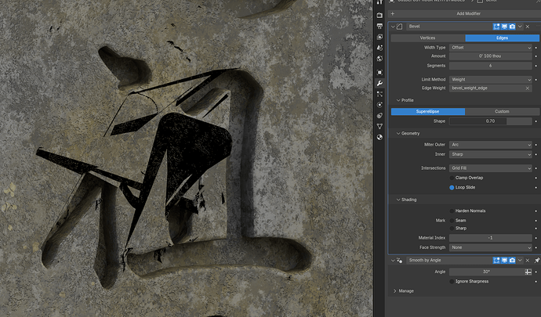Open the Limit Method dropdown
The image size is (541, 317).
[491, 80]
